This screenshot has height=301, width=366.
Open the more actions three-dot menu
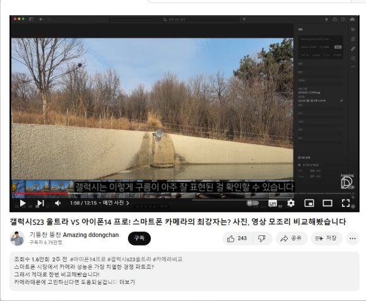point(353,239)
